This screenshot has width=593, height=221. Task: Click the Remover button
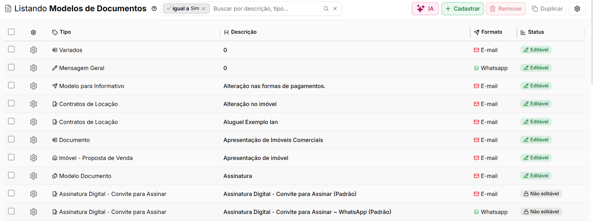[x=506, y=9]
